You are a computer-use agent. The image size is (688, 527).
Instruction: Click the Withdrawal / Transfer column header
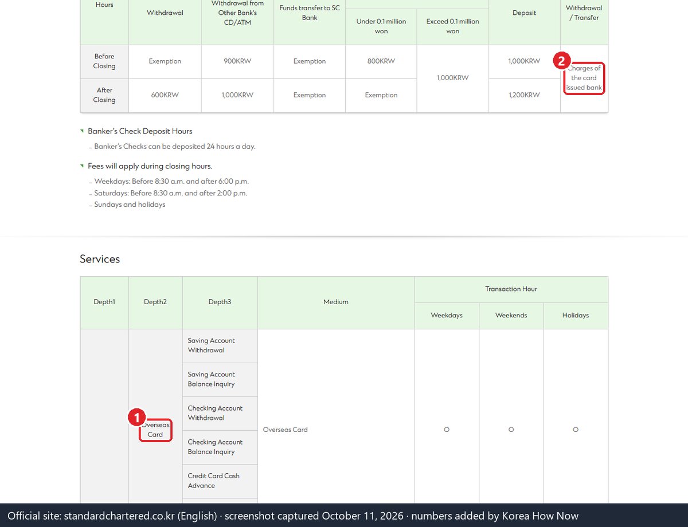(x=584, y=13)
